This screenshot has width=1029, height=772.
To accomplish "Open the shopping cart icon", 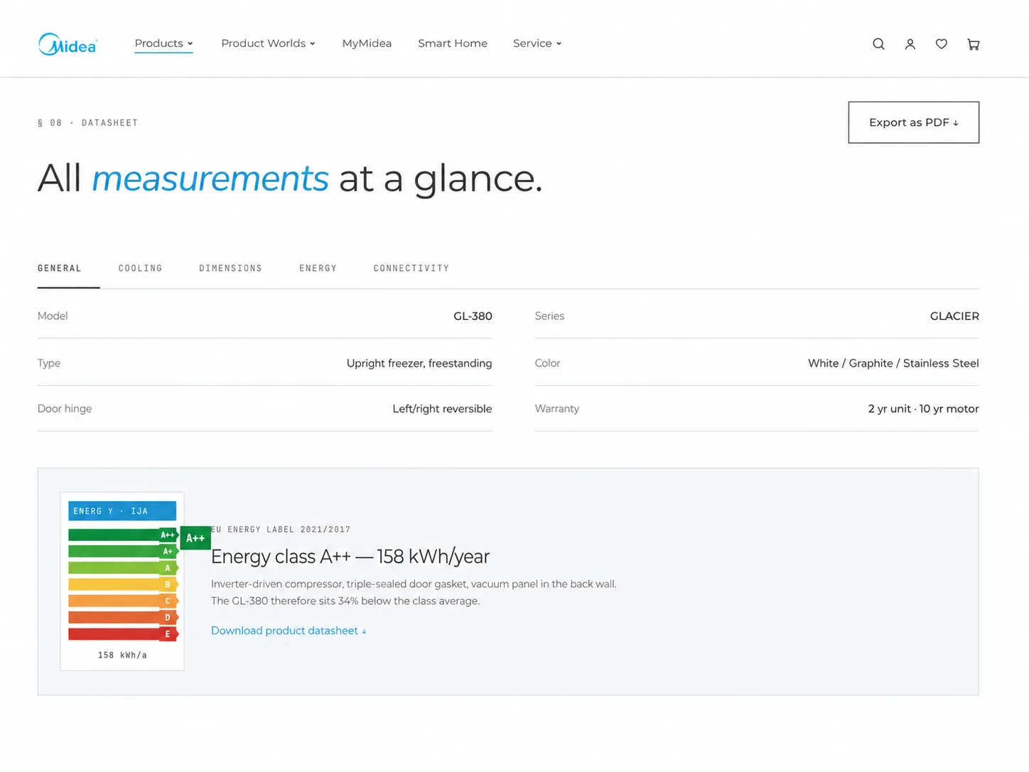I will point(973,44).
